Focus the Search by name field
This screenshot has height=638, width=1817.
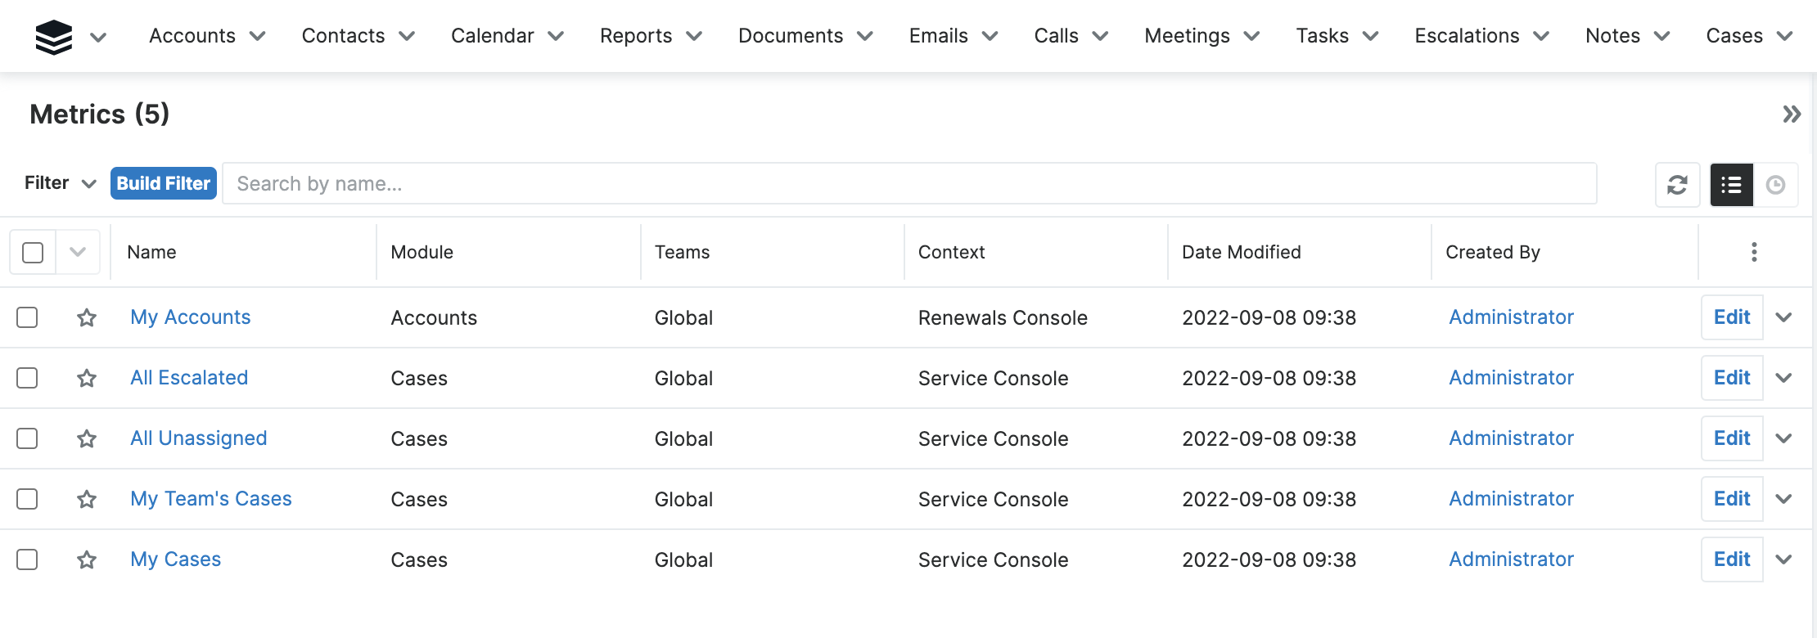(x=908, y=184)
